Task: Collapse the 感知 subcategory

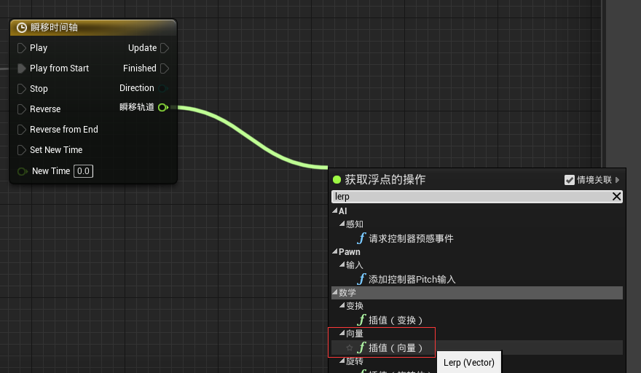Action: pyautogui.click(x=342, y=224)
